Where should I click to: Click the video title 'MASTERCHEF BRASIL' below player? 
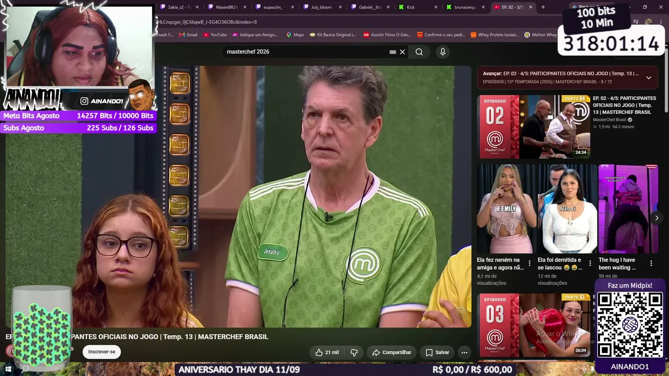click(x=233, y=337)
